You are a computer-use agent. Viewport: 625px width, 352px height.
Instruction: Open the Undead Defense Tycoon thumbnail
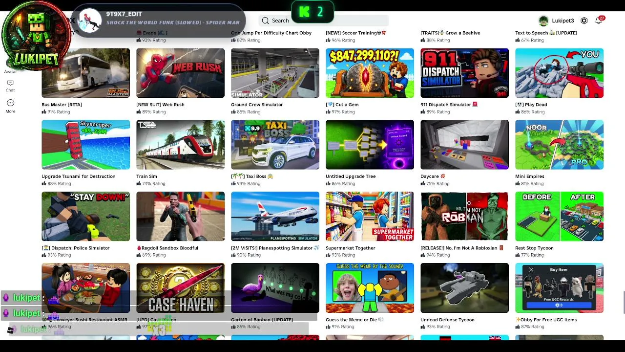(x=465, y=288)
